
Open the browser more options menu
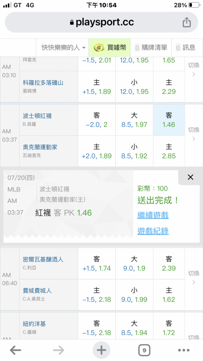click(x=184, y=350)
